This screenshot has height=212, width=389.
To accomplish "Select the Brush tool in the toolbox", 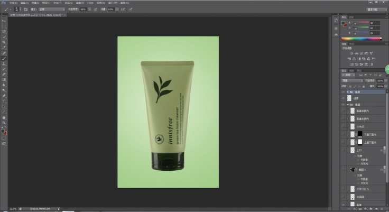I will [4, 59].
